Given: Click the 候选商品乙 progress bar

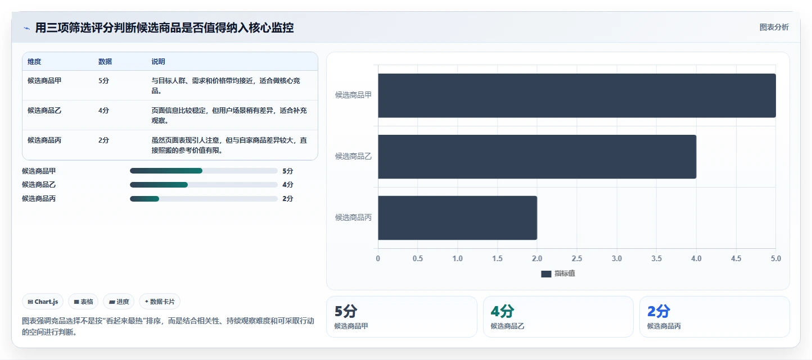Looking at the screenshot, I should (x=204, y=185).
